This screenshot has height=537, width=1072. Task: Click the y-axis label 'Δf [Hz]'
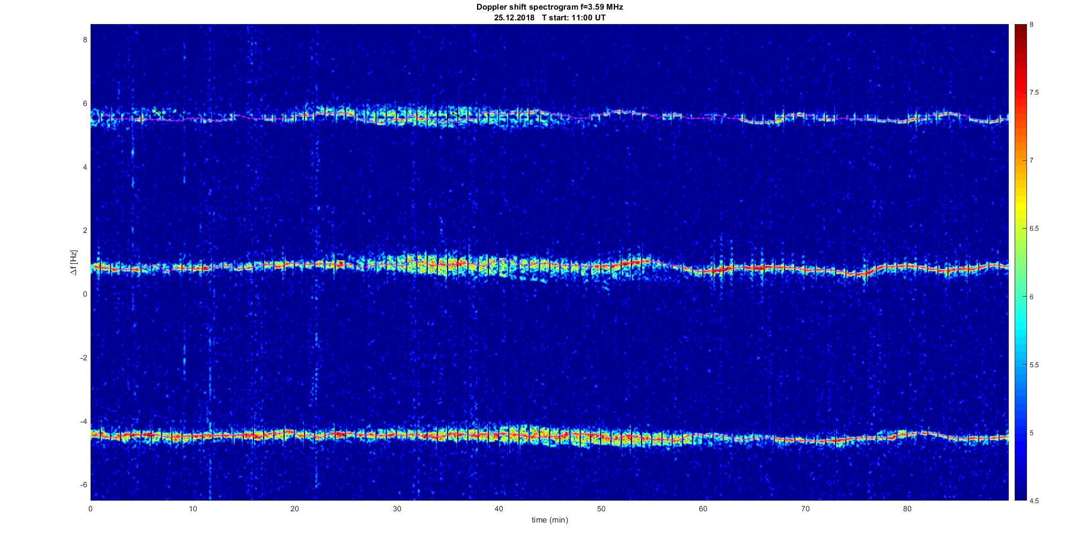[x=73, y=262]
